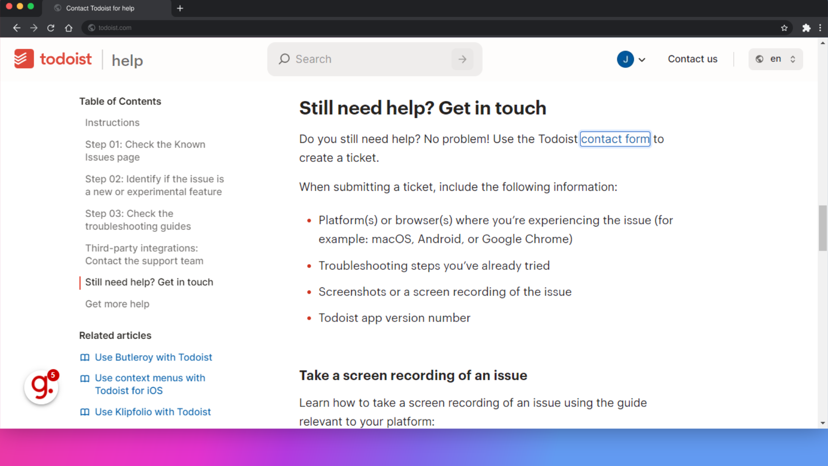
Task: Click the search input field
Action: pyautogui.click(x=374, y=59)
